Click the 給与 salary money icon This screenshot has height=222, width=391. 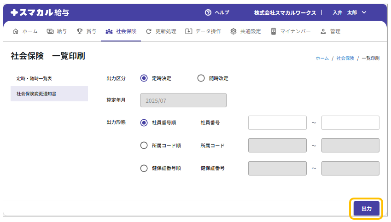(50, 31)
